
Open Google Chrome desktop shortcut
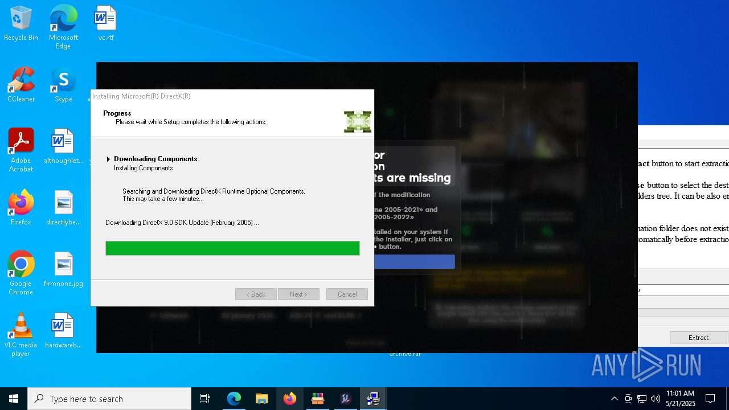click(21, 274)
